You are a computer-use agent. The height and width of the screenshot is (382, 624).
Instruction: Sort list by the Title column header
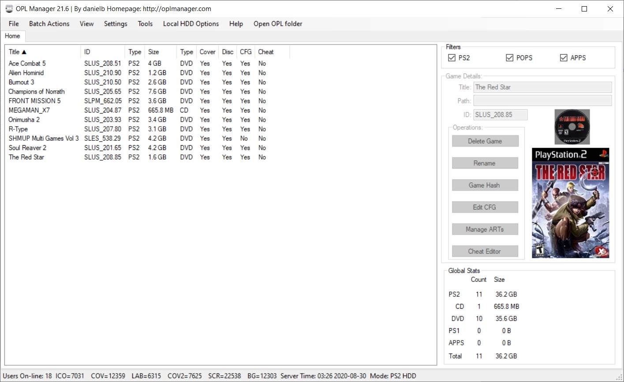pyautogui.click(x=43, y=52)
